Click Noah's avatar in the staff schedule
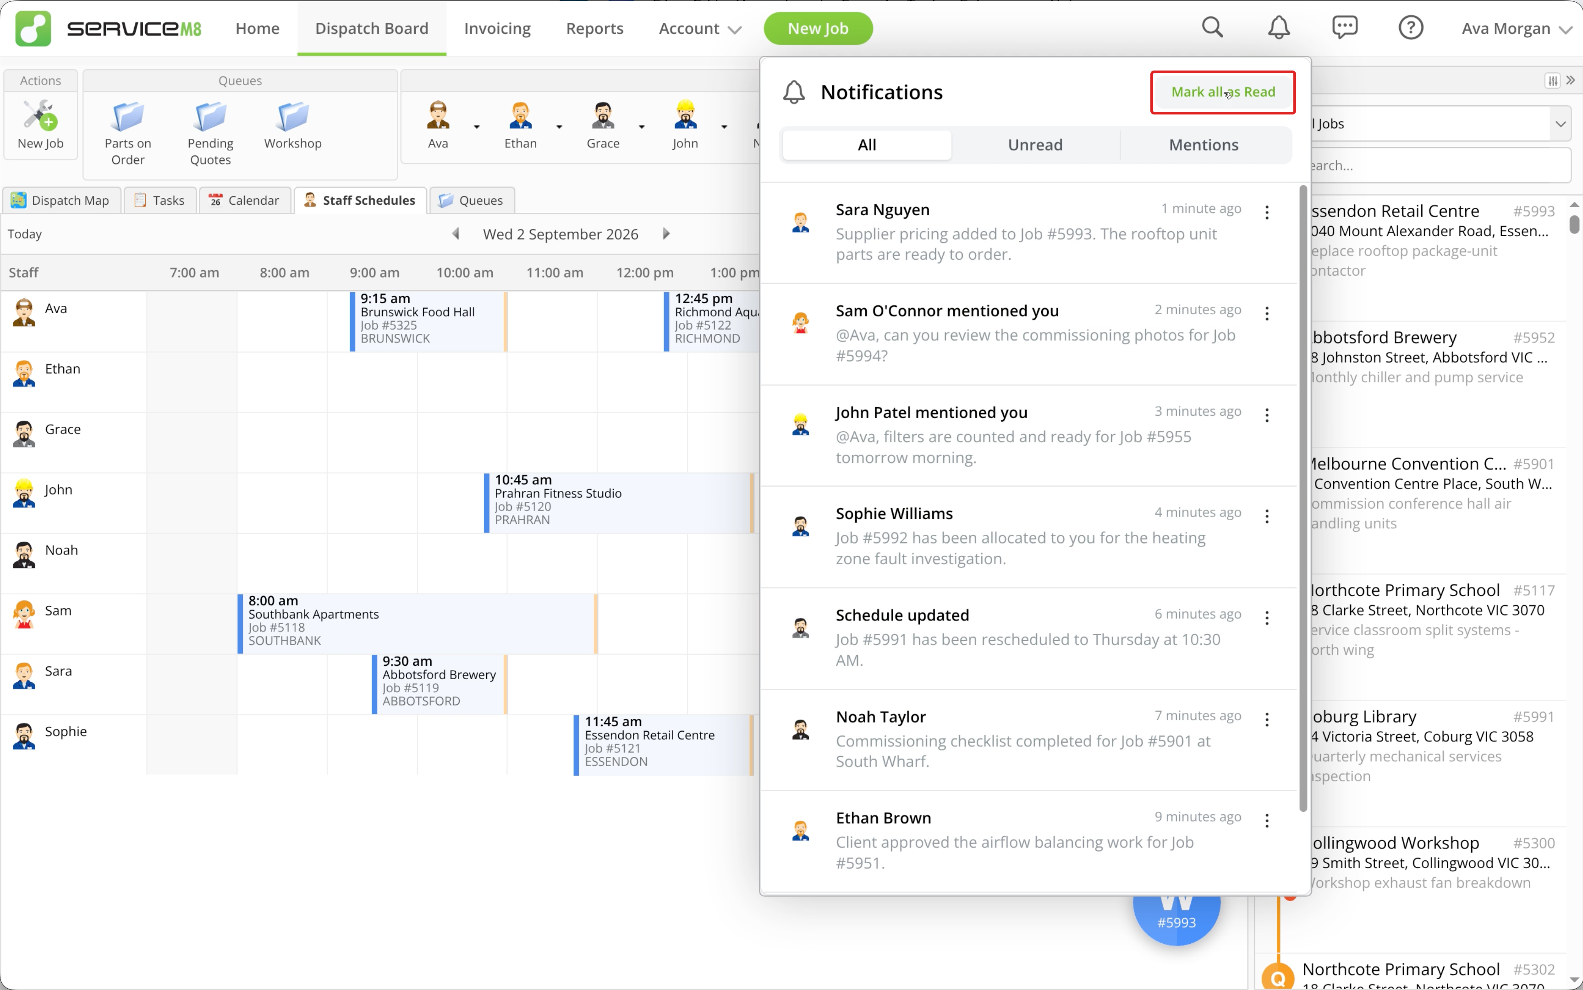 [x=24, y=555]
